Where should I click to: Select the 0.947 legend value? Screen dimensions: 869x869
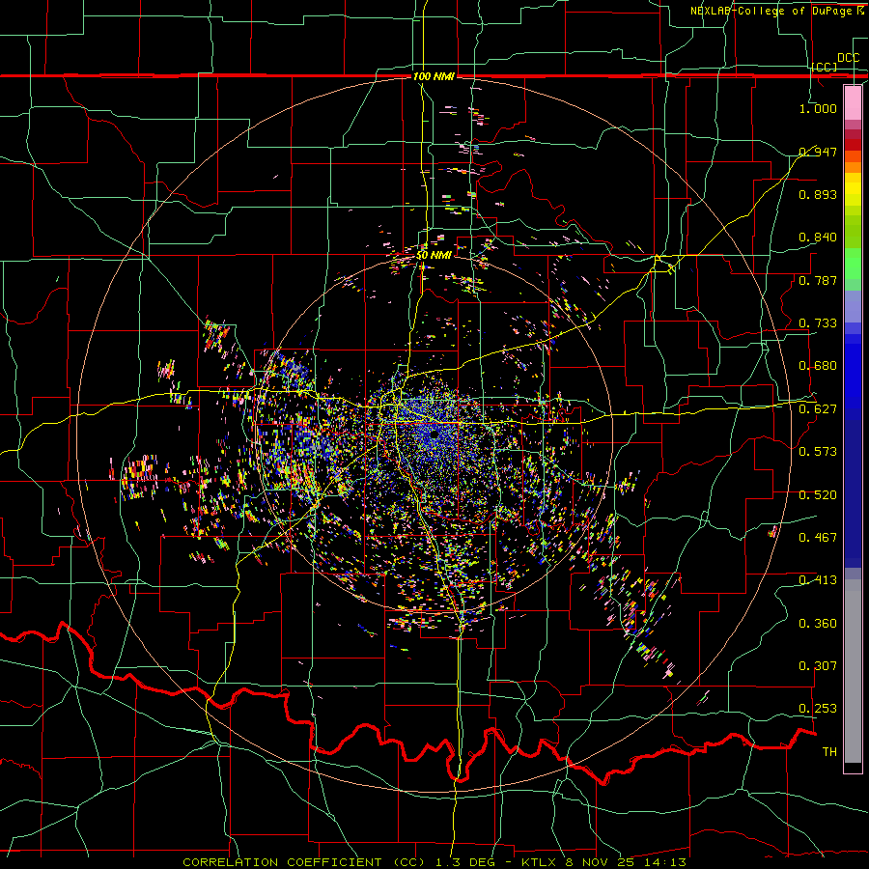click(x=818, y=152)
